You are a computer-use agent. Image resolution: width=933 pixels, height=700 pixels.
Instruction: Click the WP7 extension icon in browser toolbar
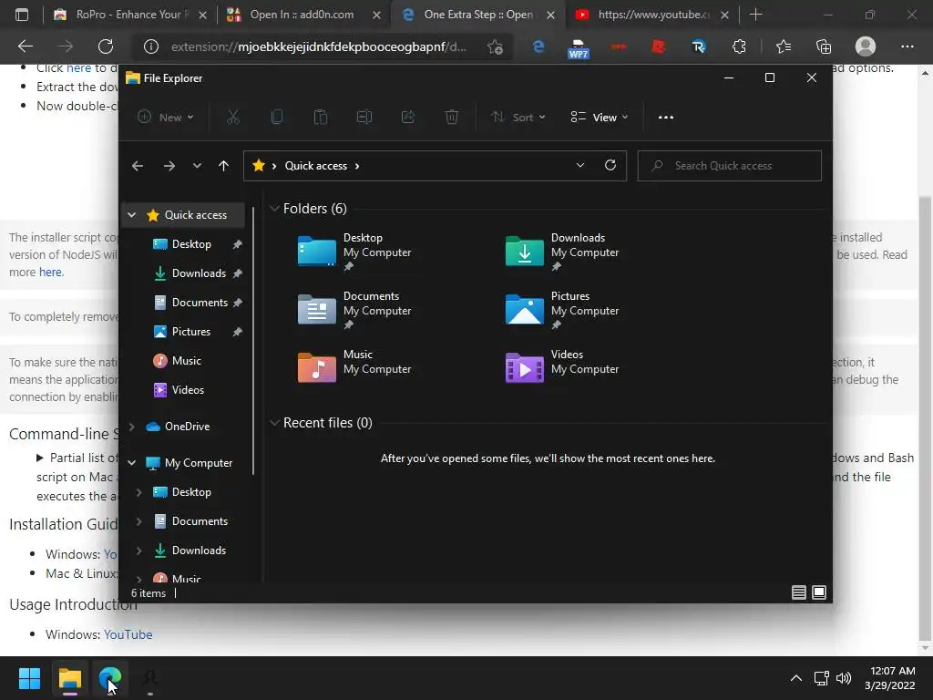(579, 47)
